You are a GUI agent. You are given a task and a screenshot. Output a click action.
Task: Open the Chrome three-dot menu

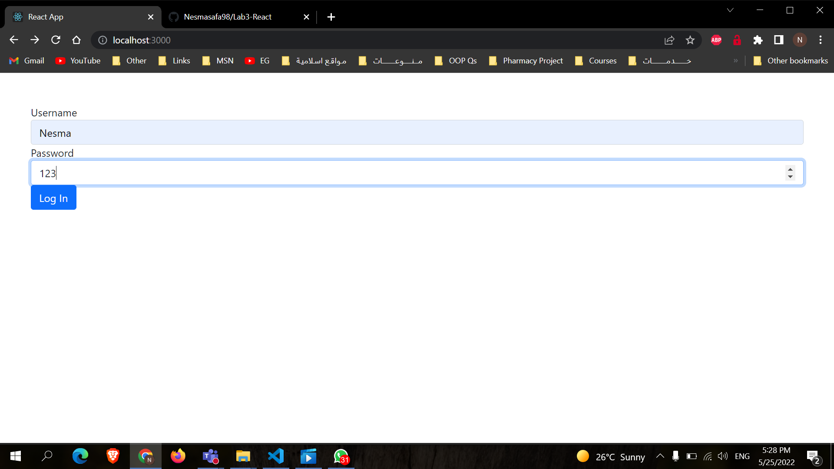(821, 40)
